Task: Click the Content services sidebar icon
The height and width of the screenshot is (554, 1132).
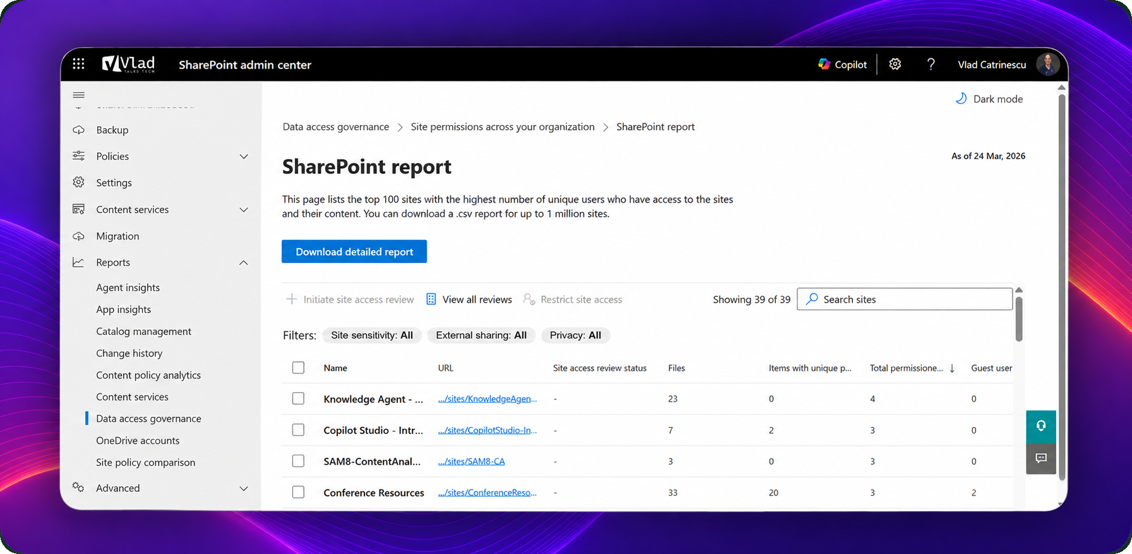Action: click(x=79, y=209)
